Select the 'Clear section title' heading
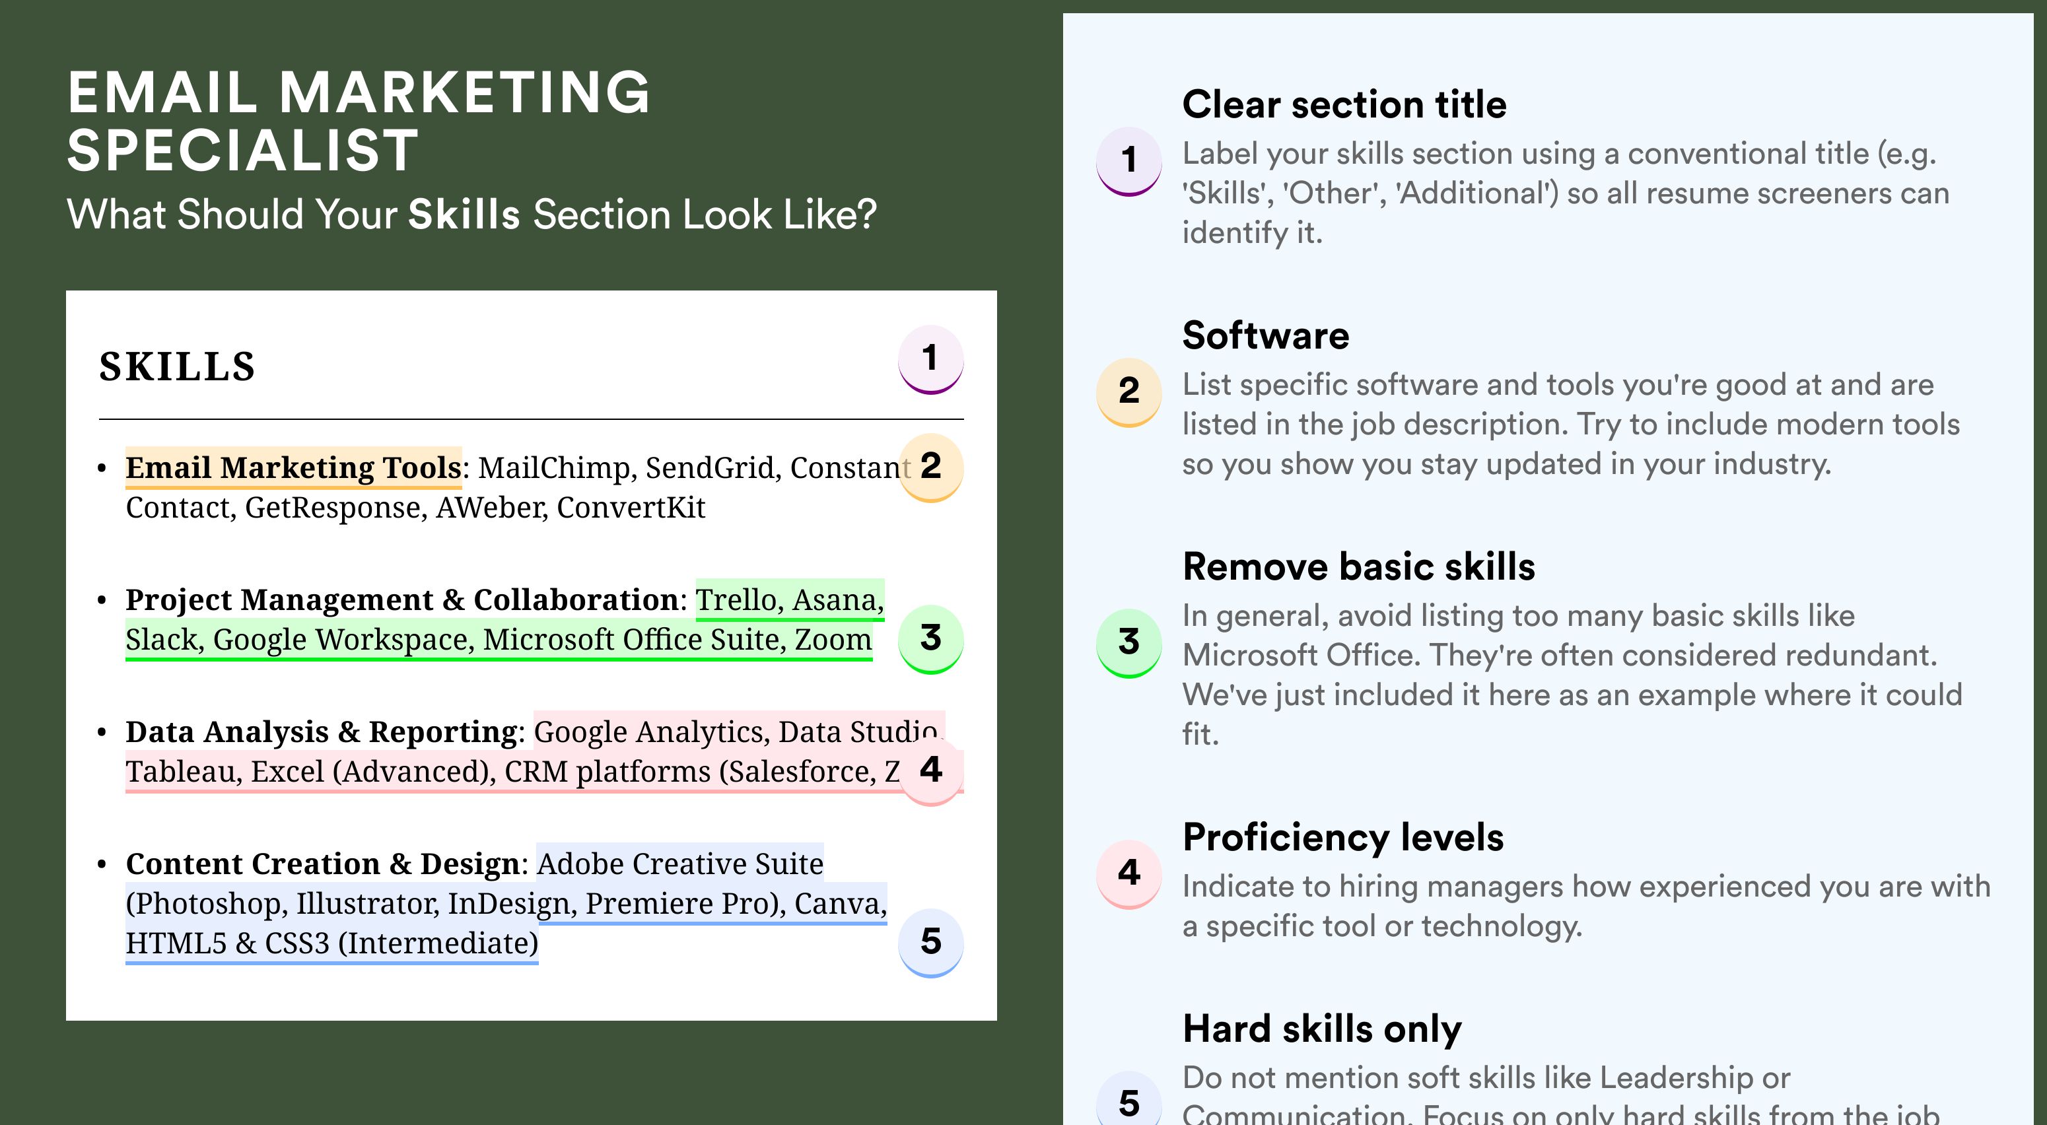 [x=1344, y=104]
